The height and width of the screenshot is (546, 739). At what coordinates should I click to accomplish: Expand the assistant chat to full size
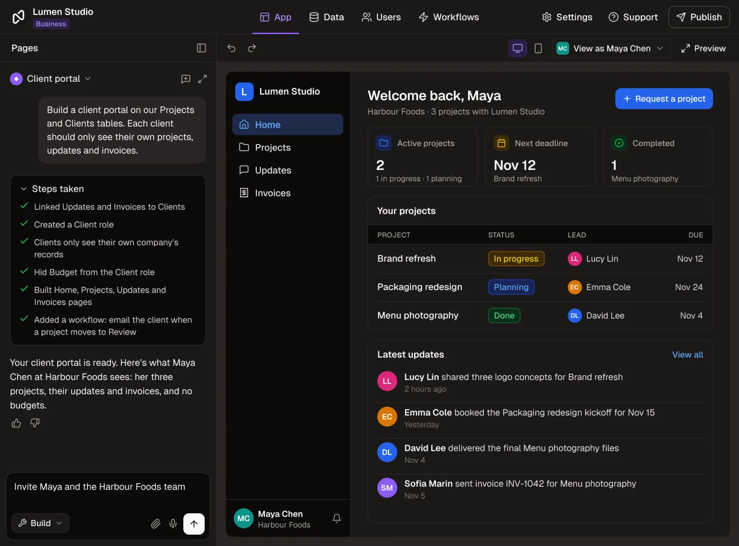pos(202,79)
